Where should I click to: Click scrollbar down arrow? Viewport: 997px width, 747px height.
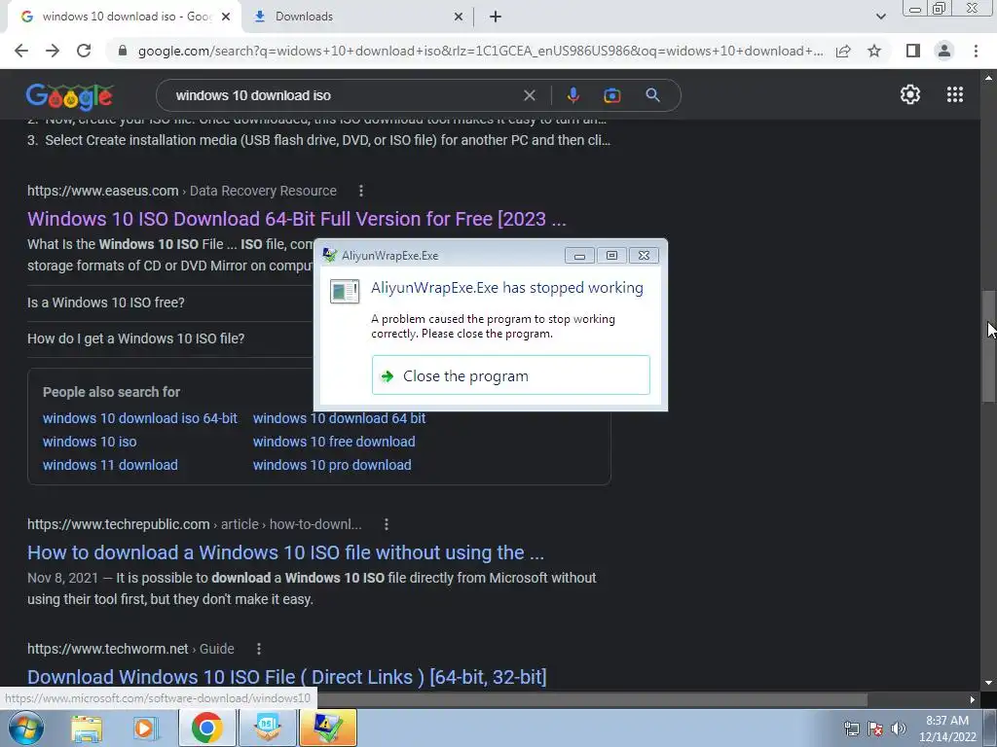(988, 683)
